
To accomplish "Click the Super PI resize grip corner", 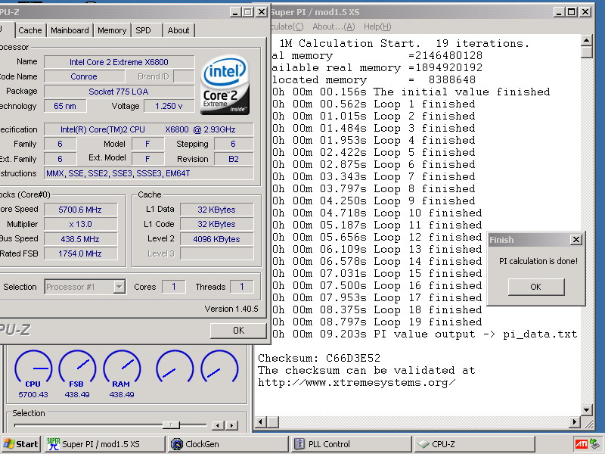I will (x=588, y=424).
